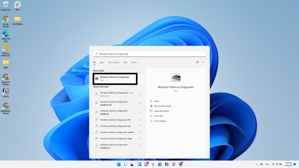Screen dimensions: 299x168
Task: Expand chevron for 'windows memory diagnostic windows 10'
Action: click(141, 103)
